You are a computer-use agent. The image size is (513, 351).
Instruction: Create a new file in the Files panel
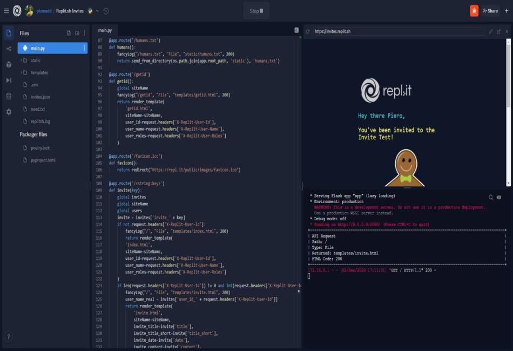[x=69, y=33]
